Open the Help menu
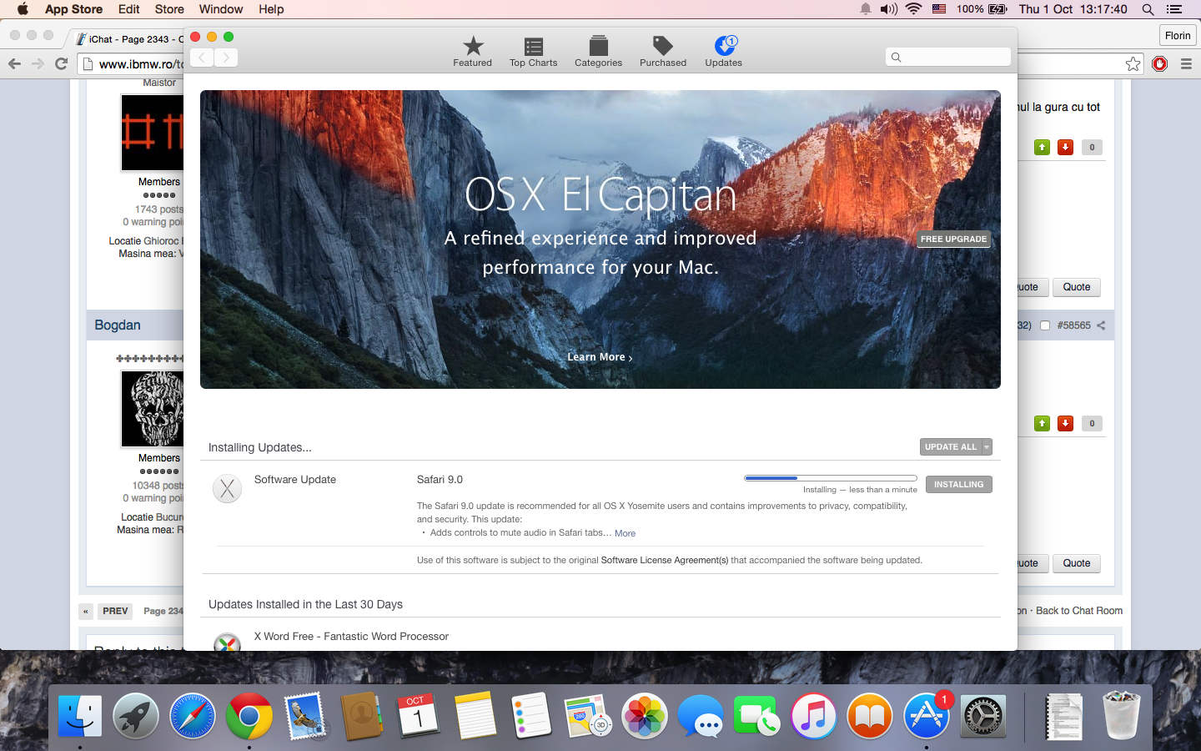The image size is (1201, 751). 271,9
